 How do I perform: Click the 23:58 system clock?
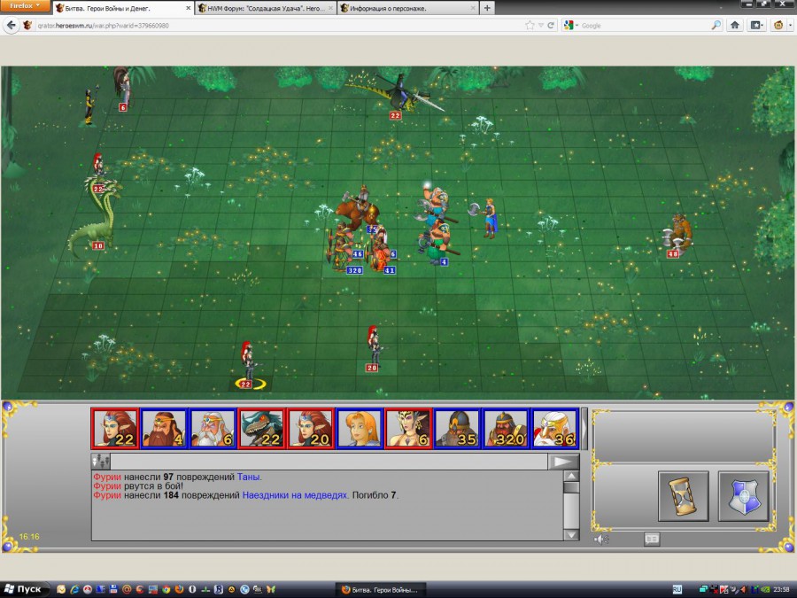point(783,590)
